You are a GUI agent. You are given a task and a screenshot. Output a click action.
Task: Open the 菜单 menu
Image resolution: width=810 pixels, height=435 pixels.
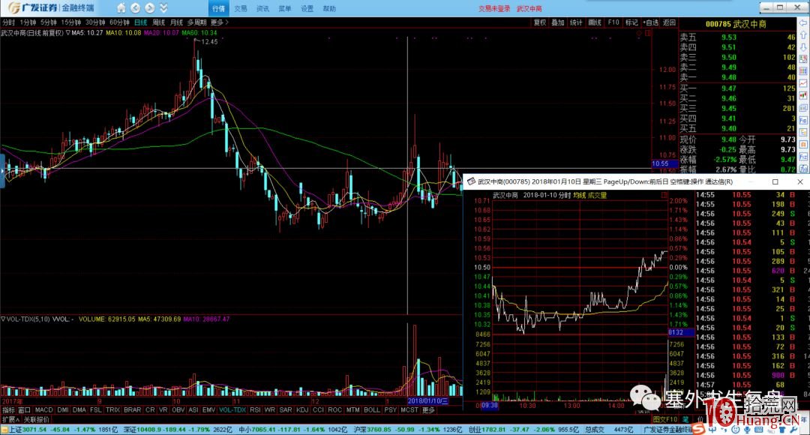pyautogui.click(x=285, y=8)
